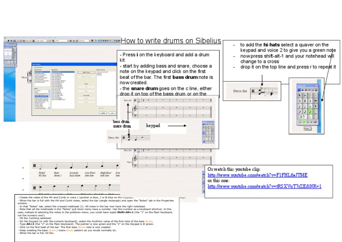Click Cancel in the instruments dialog
342x242 pixels.
tap(103, 113)
